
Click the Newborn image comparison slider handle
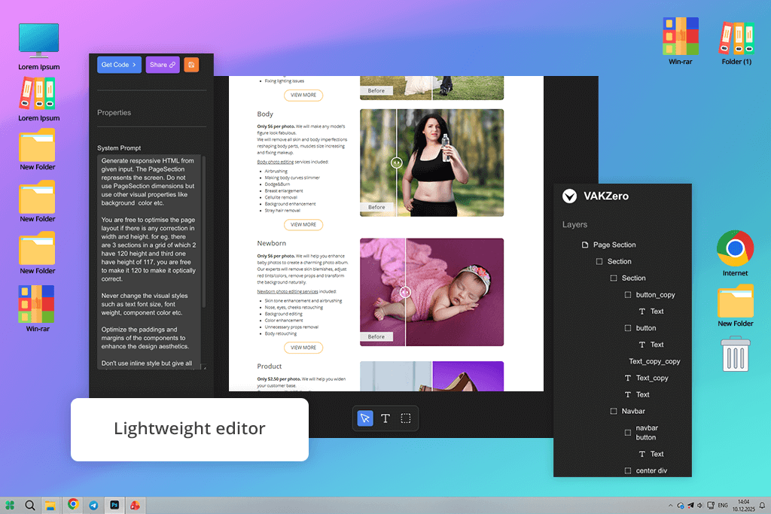click(405, 293)
